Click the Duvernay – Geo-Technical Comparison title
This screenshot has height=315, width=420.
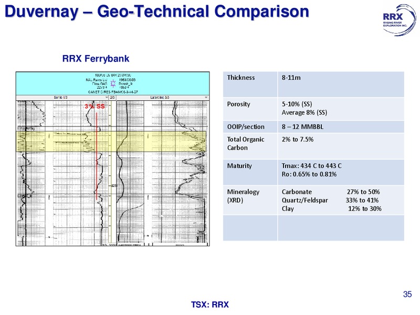point(156,12)
